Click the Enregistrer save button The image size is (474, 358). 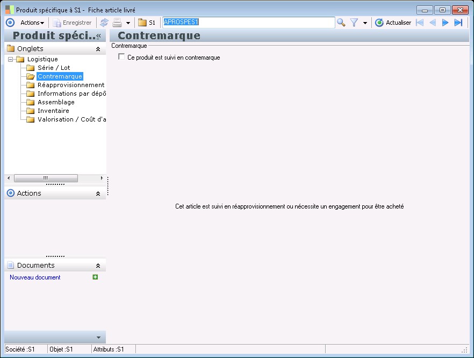72,23
